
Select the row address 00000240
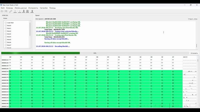[x=5, y=69]
